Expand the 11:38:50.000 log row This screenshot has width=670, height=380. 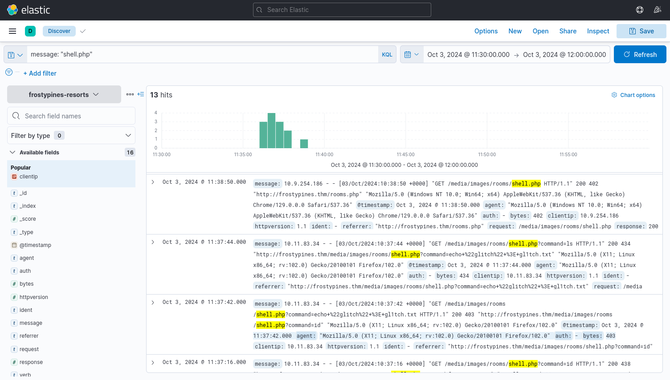click(x=153, y=182)
